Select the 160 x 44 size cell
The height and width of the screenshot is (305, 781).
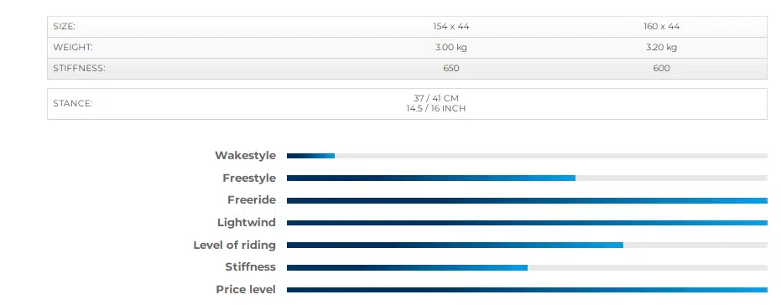(x=661, y=27)
